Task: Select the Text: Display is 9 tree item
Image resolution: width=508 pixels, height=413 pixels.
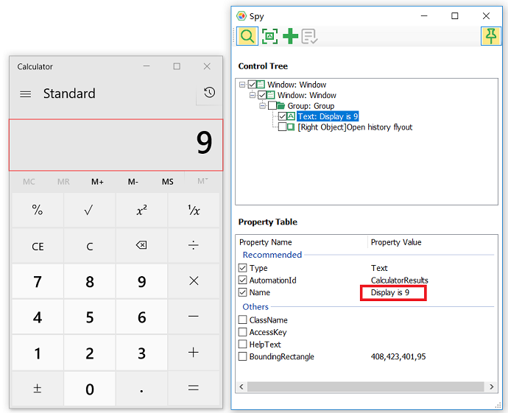Action: (328, 116)
